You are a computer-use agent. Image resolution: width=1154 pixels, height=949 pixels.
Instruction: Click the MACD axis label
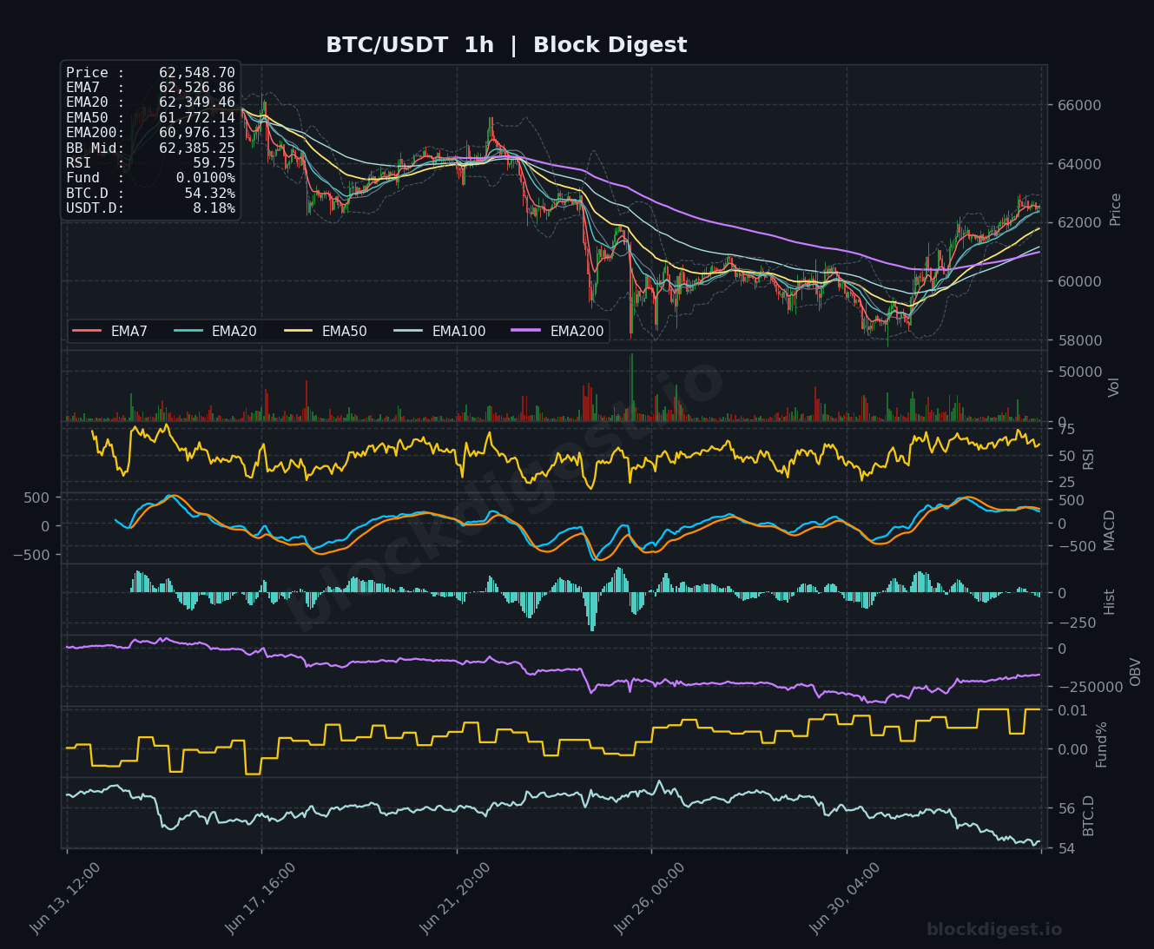click(x=1109, y=530)
